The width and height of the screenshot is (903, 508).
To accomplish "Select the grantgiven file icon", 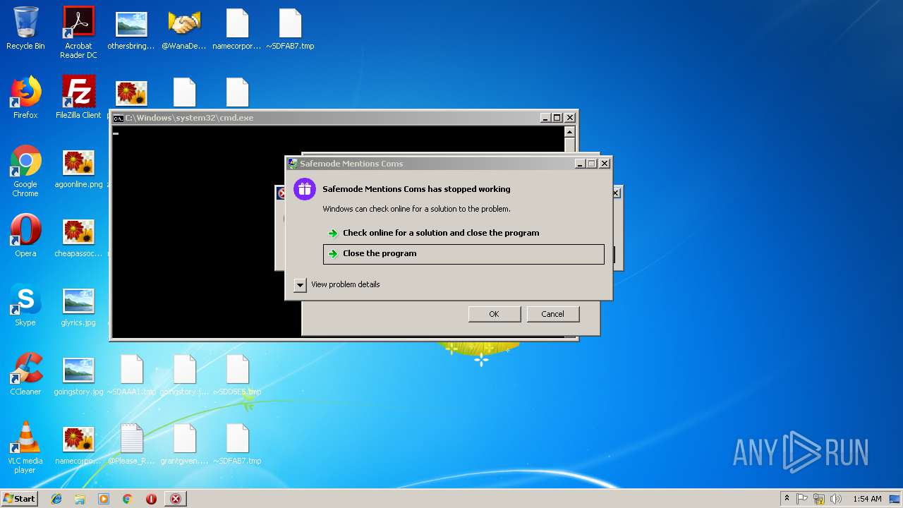I will pyautogui.click(x=184, y=445).
